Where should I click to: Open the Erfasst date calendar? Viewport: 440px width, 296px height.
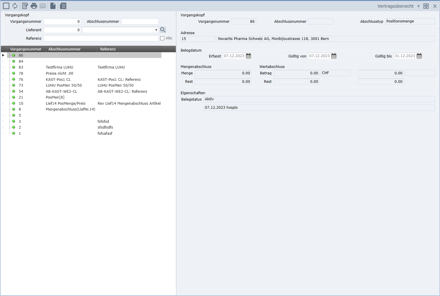click(x=249, y=56)
